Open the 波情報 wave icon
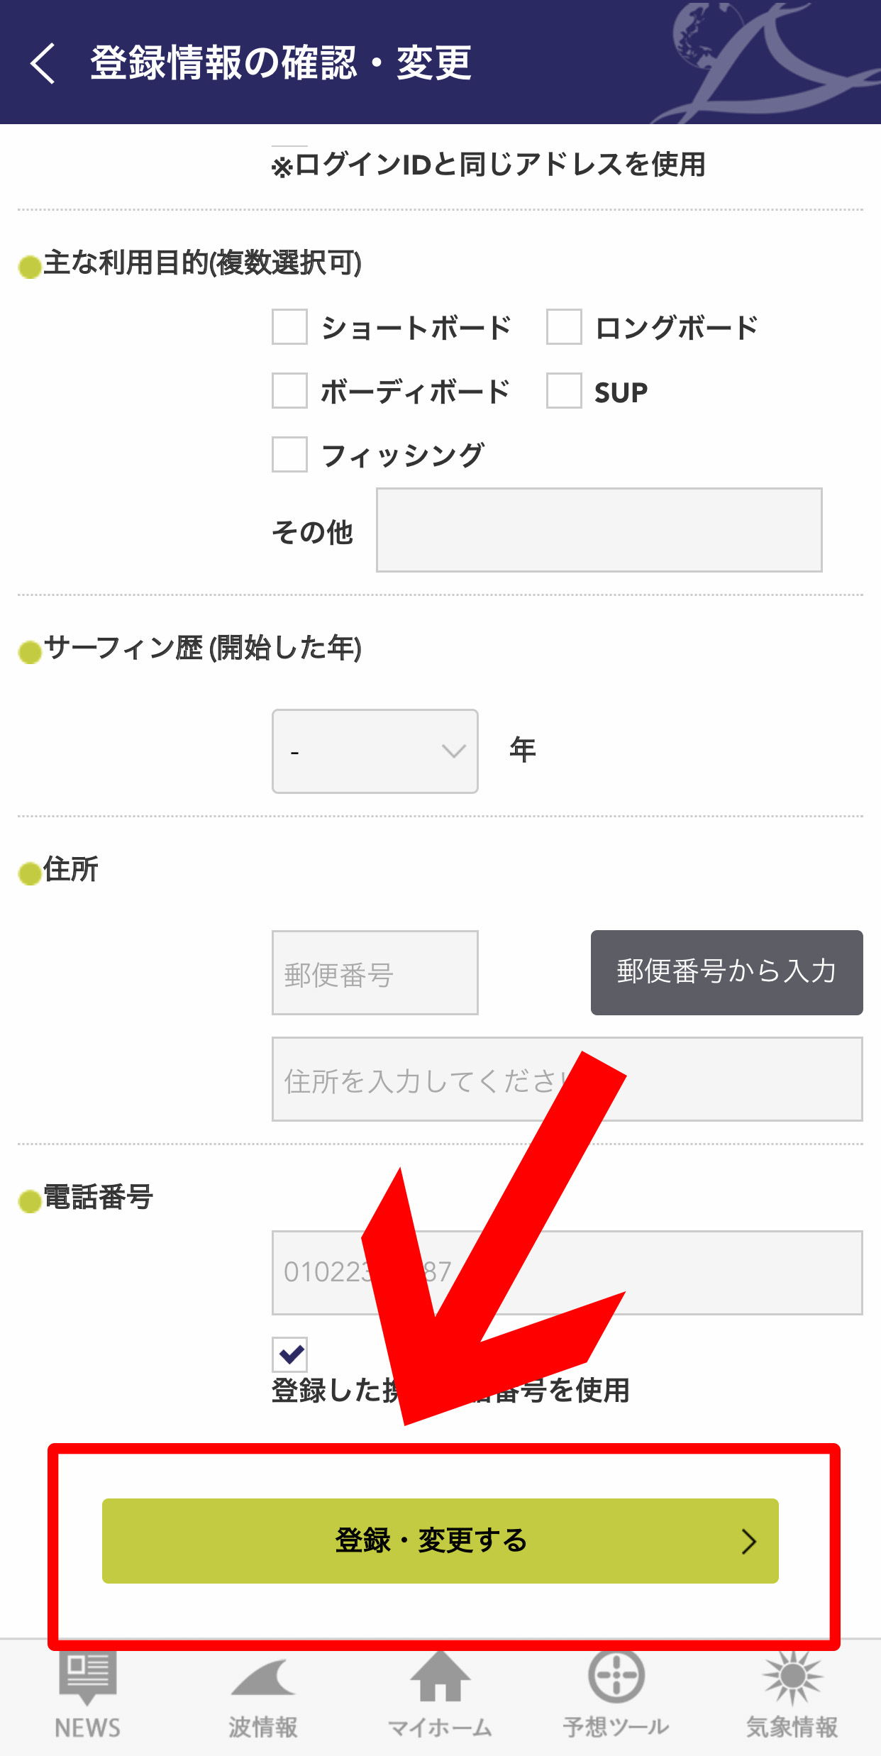Image resolution: width=881 pixels, height=1756 pixels. 263,1679
